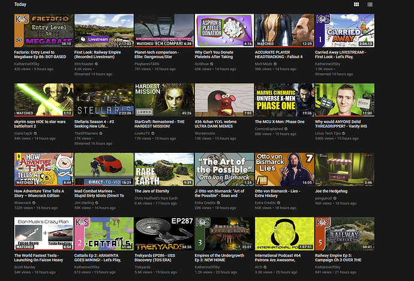The height and width of the screenshot is (281, 414).
Task: Click title 'The World Fastest Tesla - Launching On Falcon Heavy'
Action: pos(38,258)
